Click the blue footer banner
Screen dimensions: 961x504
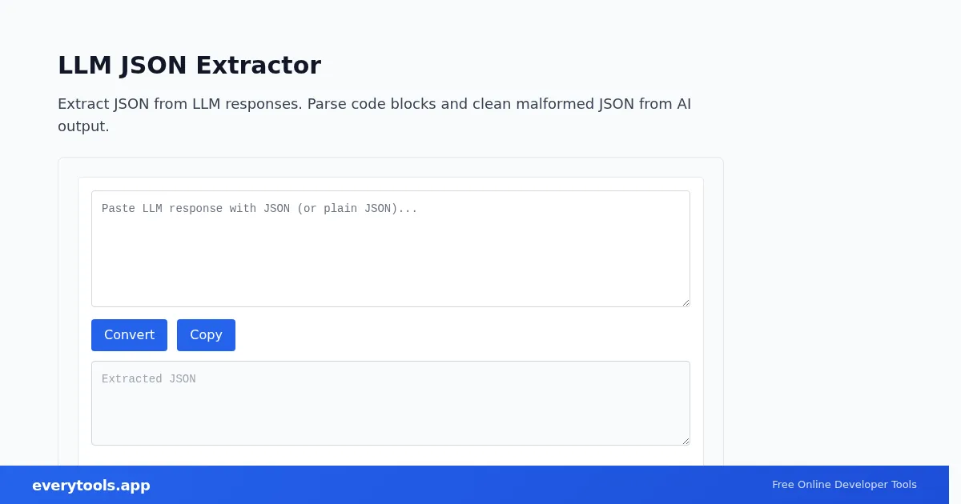474,485
